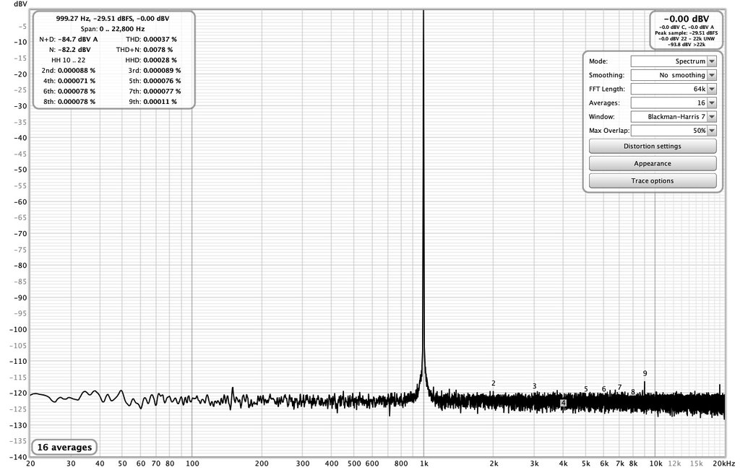Screen dimensions: 740x470
Task: Click the 1k frequency axis label
Action: tap(424, 464)
